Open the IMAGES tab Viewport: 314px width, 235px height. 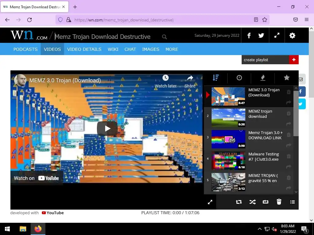tap(151, 49)
